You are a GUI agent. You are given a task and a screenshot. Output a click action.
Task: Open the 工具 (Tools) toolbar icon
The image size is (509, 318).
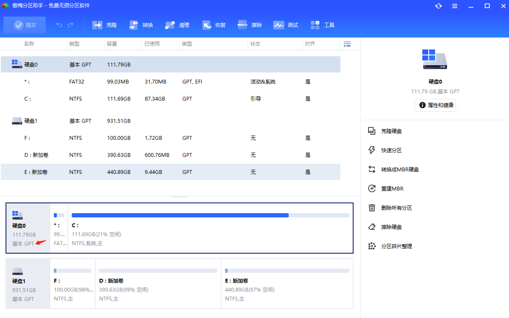pos(322,25)
